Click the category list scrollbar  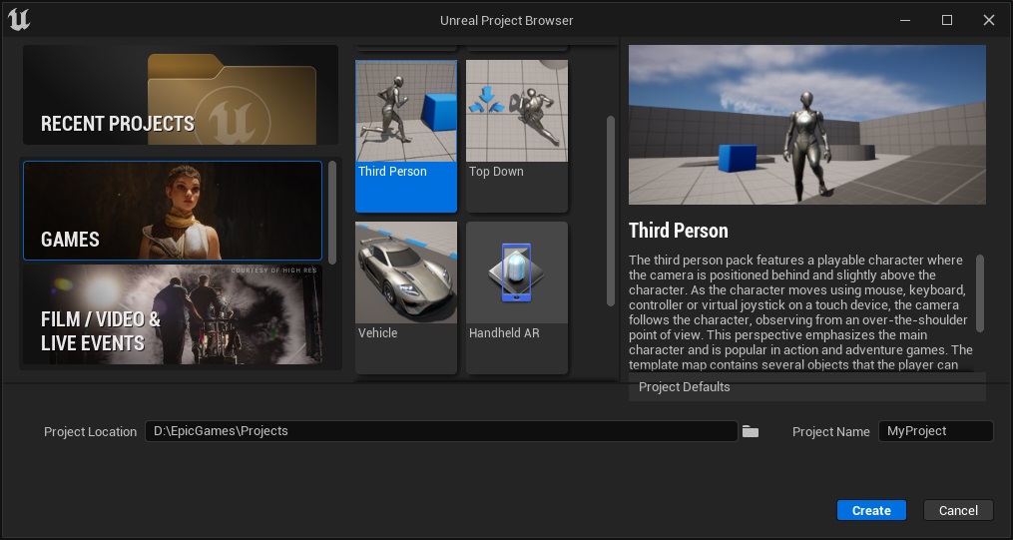(332, 212)
